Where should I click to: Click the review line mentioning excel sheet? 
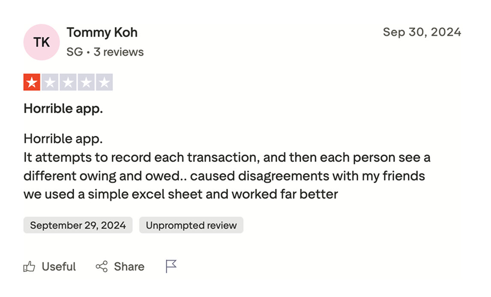point(180,195)
